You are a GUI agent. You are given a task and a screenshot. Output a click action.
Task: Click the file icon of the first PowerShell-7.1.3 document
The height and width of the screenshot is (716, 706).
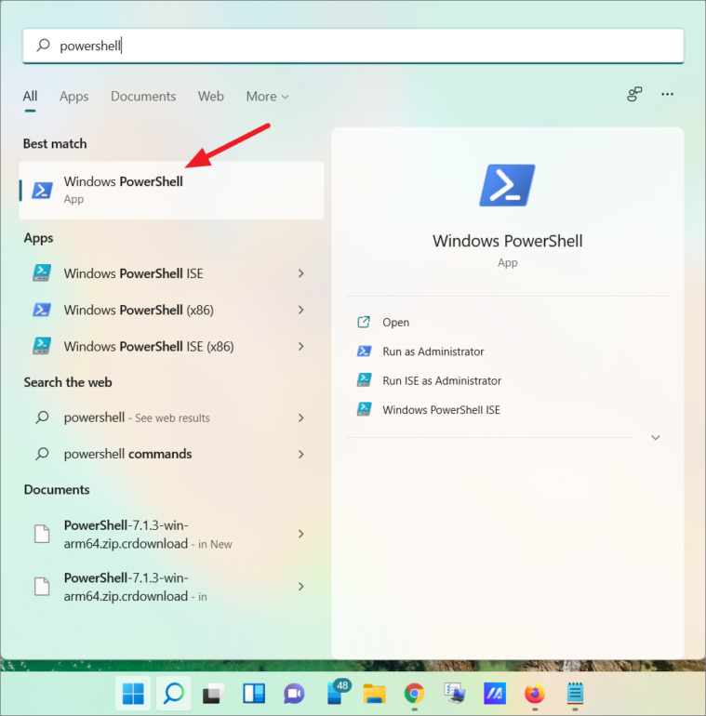click(x=42, y=534)
